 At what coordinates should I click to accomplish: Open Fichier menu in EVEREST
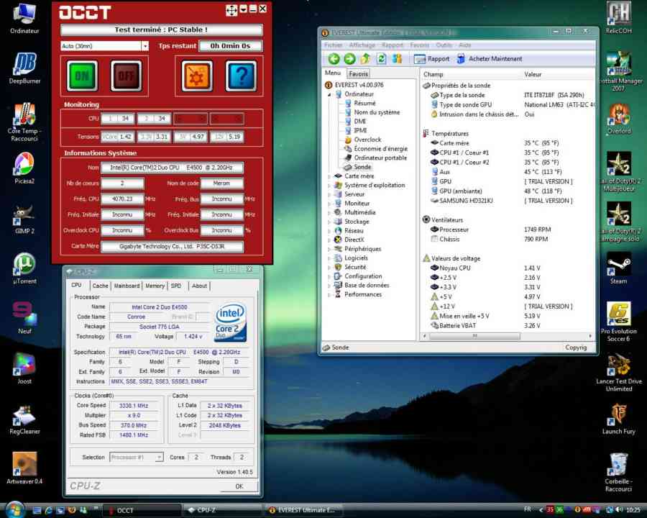point(334,45)
